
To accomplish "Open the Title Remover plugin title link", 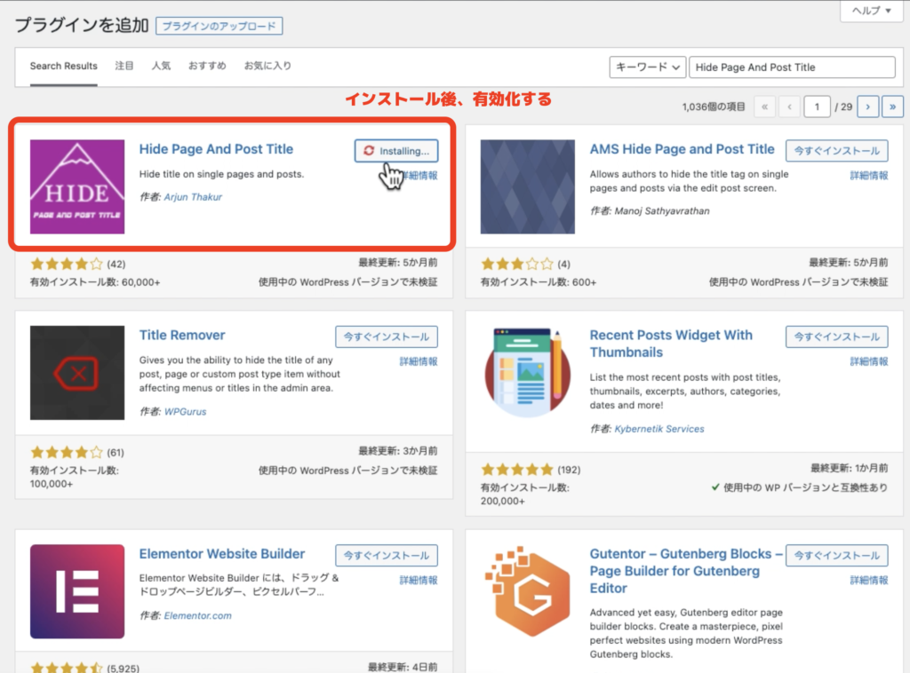I will point(182,335).
